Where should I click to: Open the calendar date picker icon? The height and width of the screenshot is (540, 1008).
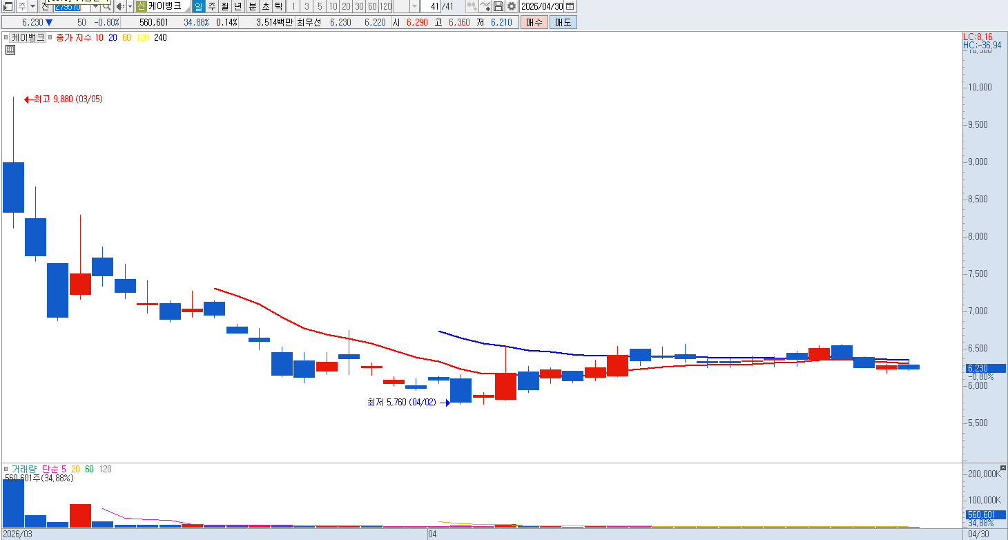pos(570,6)
